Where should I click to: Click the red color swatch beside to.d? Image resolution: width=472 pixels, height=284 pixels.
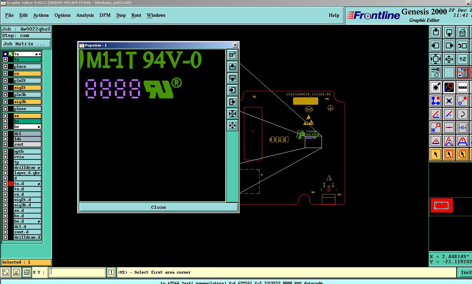(x=11, y=184)
